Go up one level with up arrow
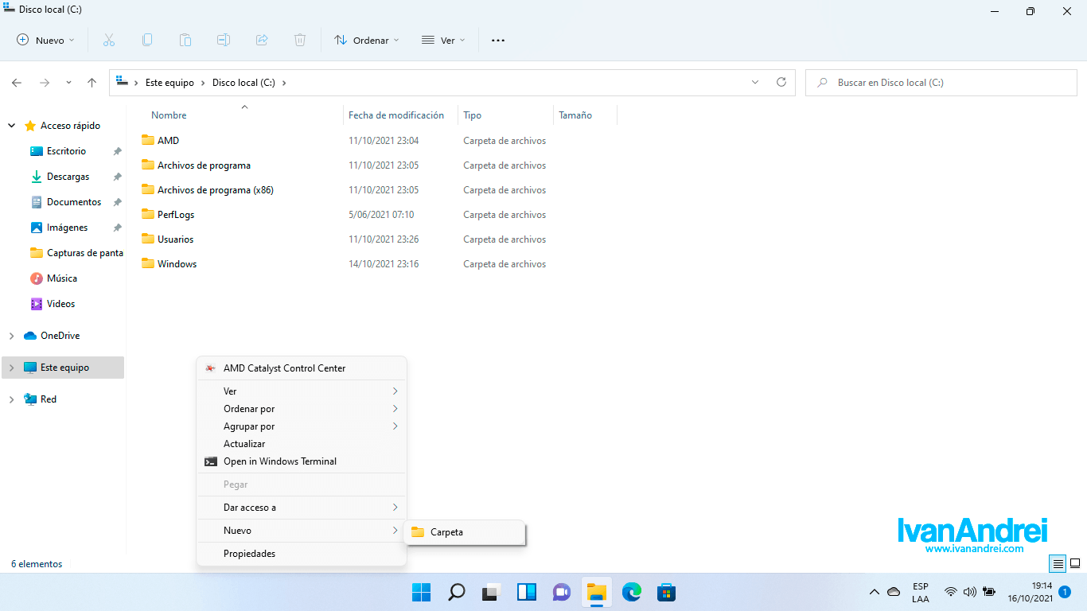The image size is (1087, 611). click(x=92, y=83)
